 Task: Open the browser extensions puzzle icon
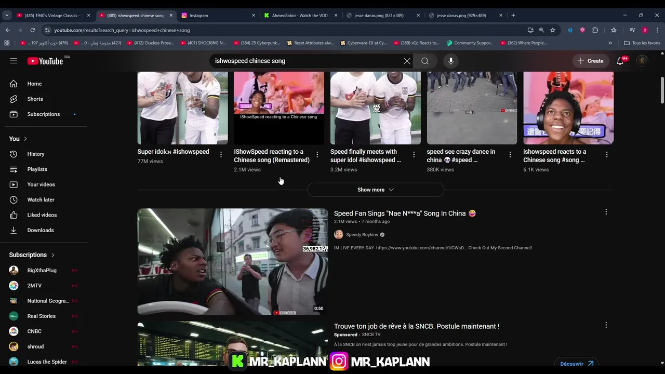pyautogui.click(x=595, y=30)
